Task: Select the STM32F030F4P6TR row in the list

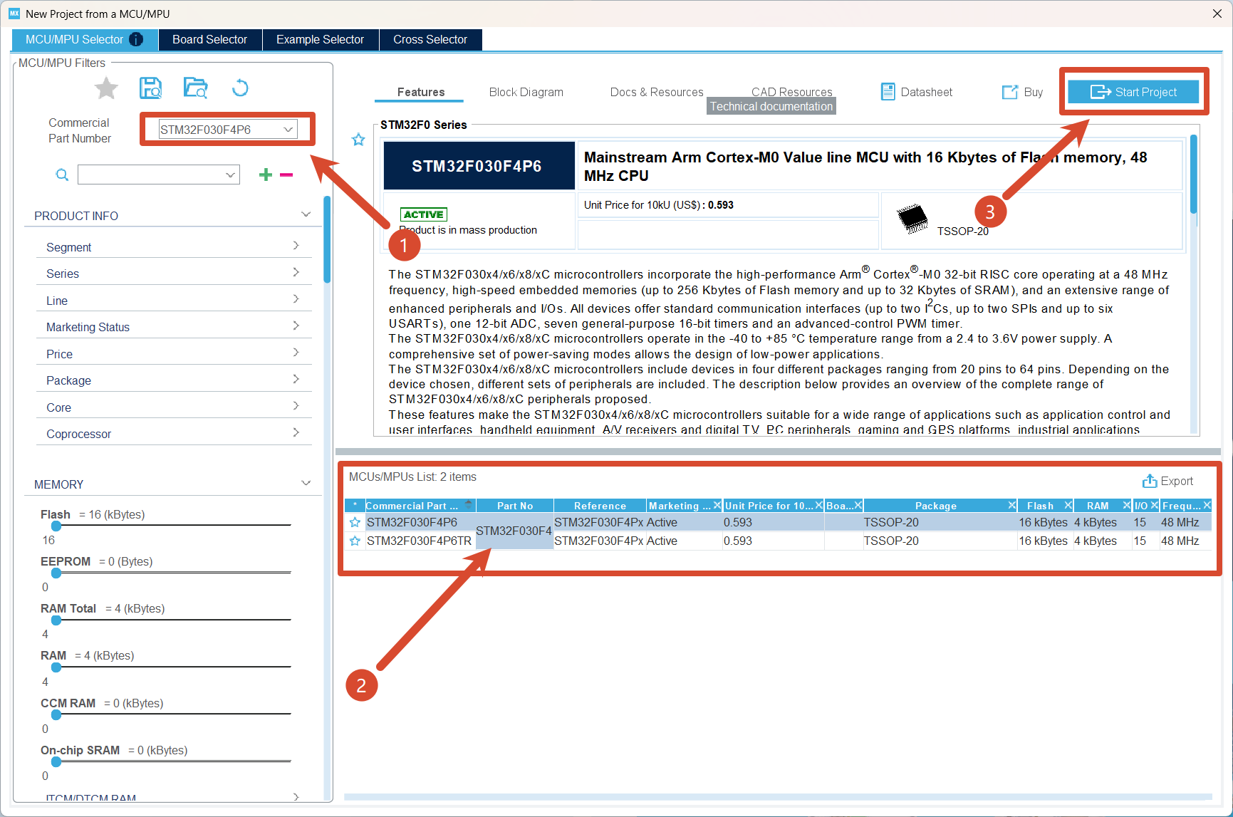Action: coord(778,541)
